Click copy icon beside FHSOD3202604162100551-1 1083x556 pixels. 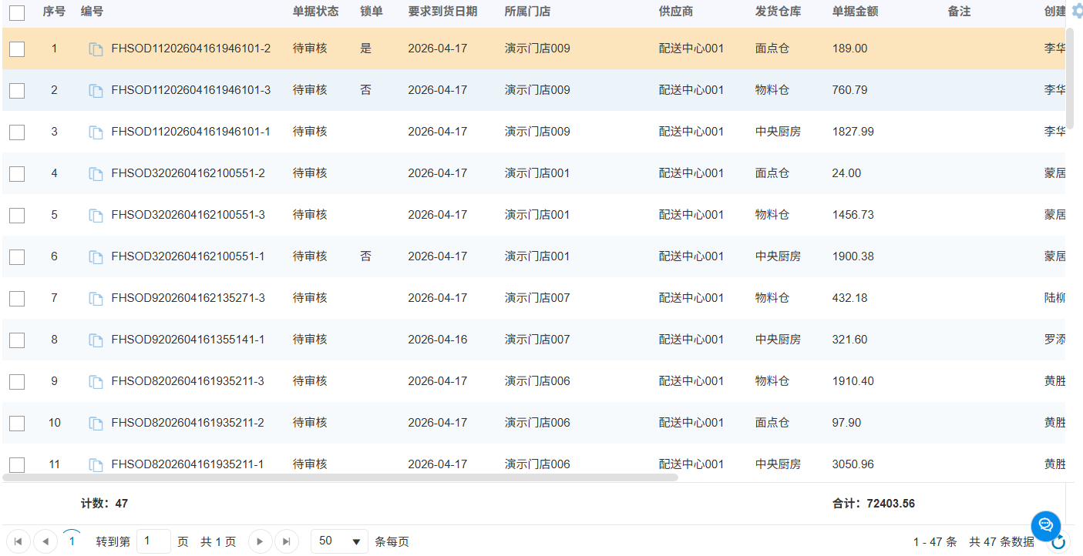point(96,257)
